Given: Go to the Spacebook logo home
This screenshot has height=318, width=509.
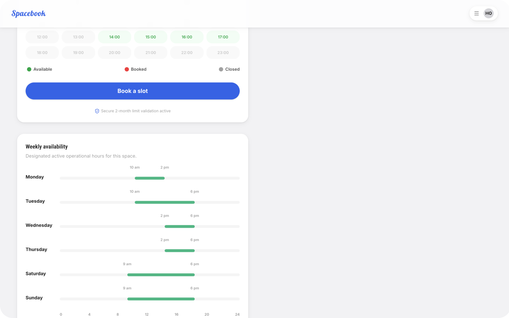Looking at the screenshot, I should pos(29,14).
